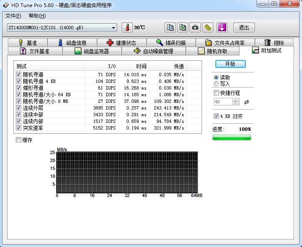Switch to 自动噪音管理 tab

[154, 51]
